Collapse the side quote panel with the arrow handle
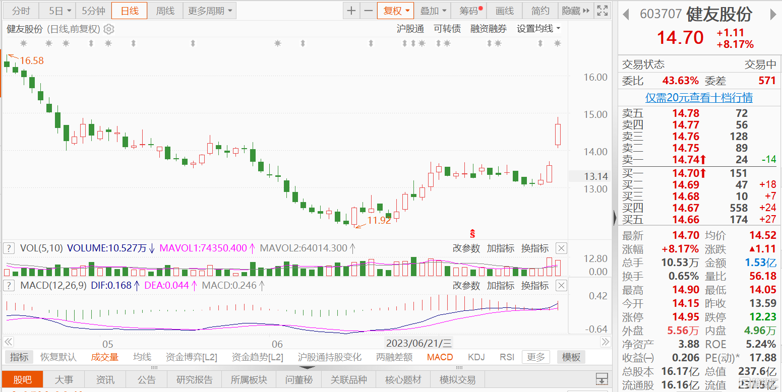 tap(615, 218)
